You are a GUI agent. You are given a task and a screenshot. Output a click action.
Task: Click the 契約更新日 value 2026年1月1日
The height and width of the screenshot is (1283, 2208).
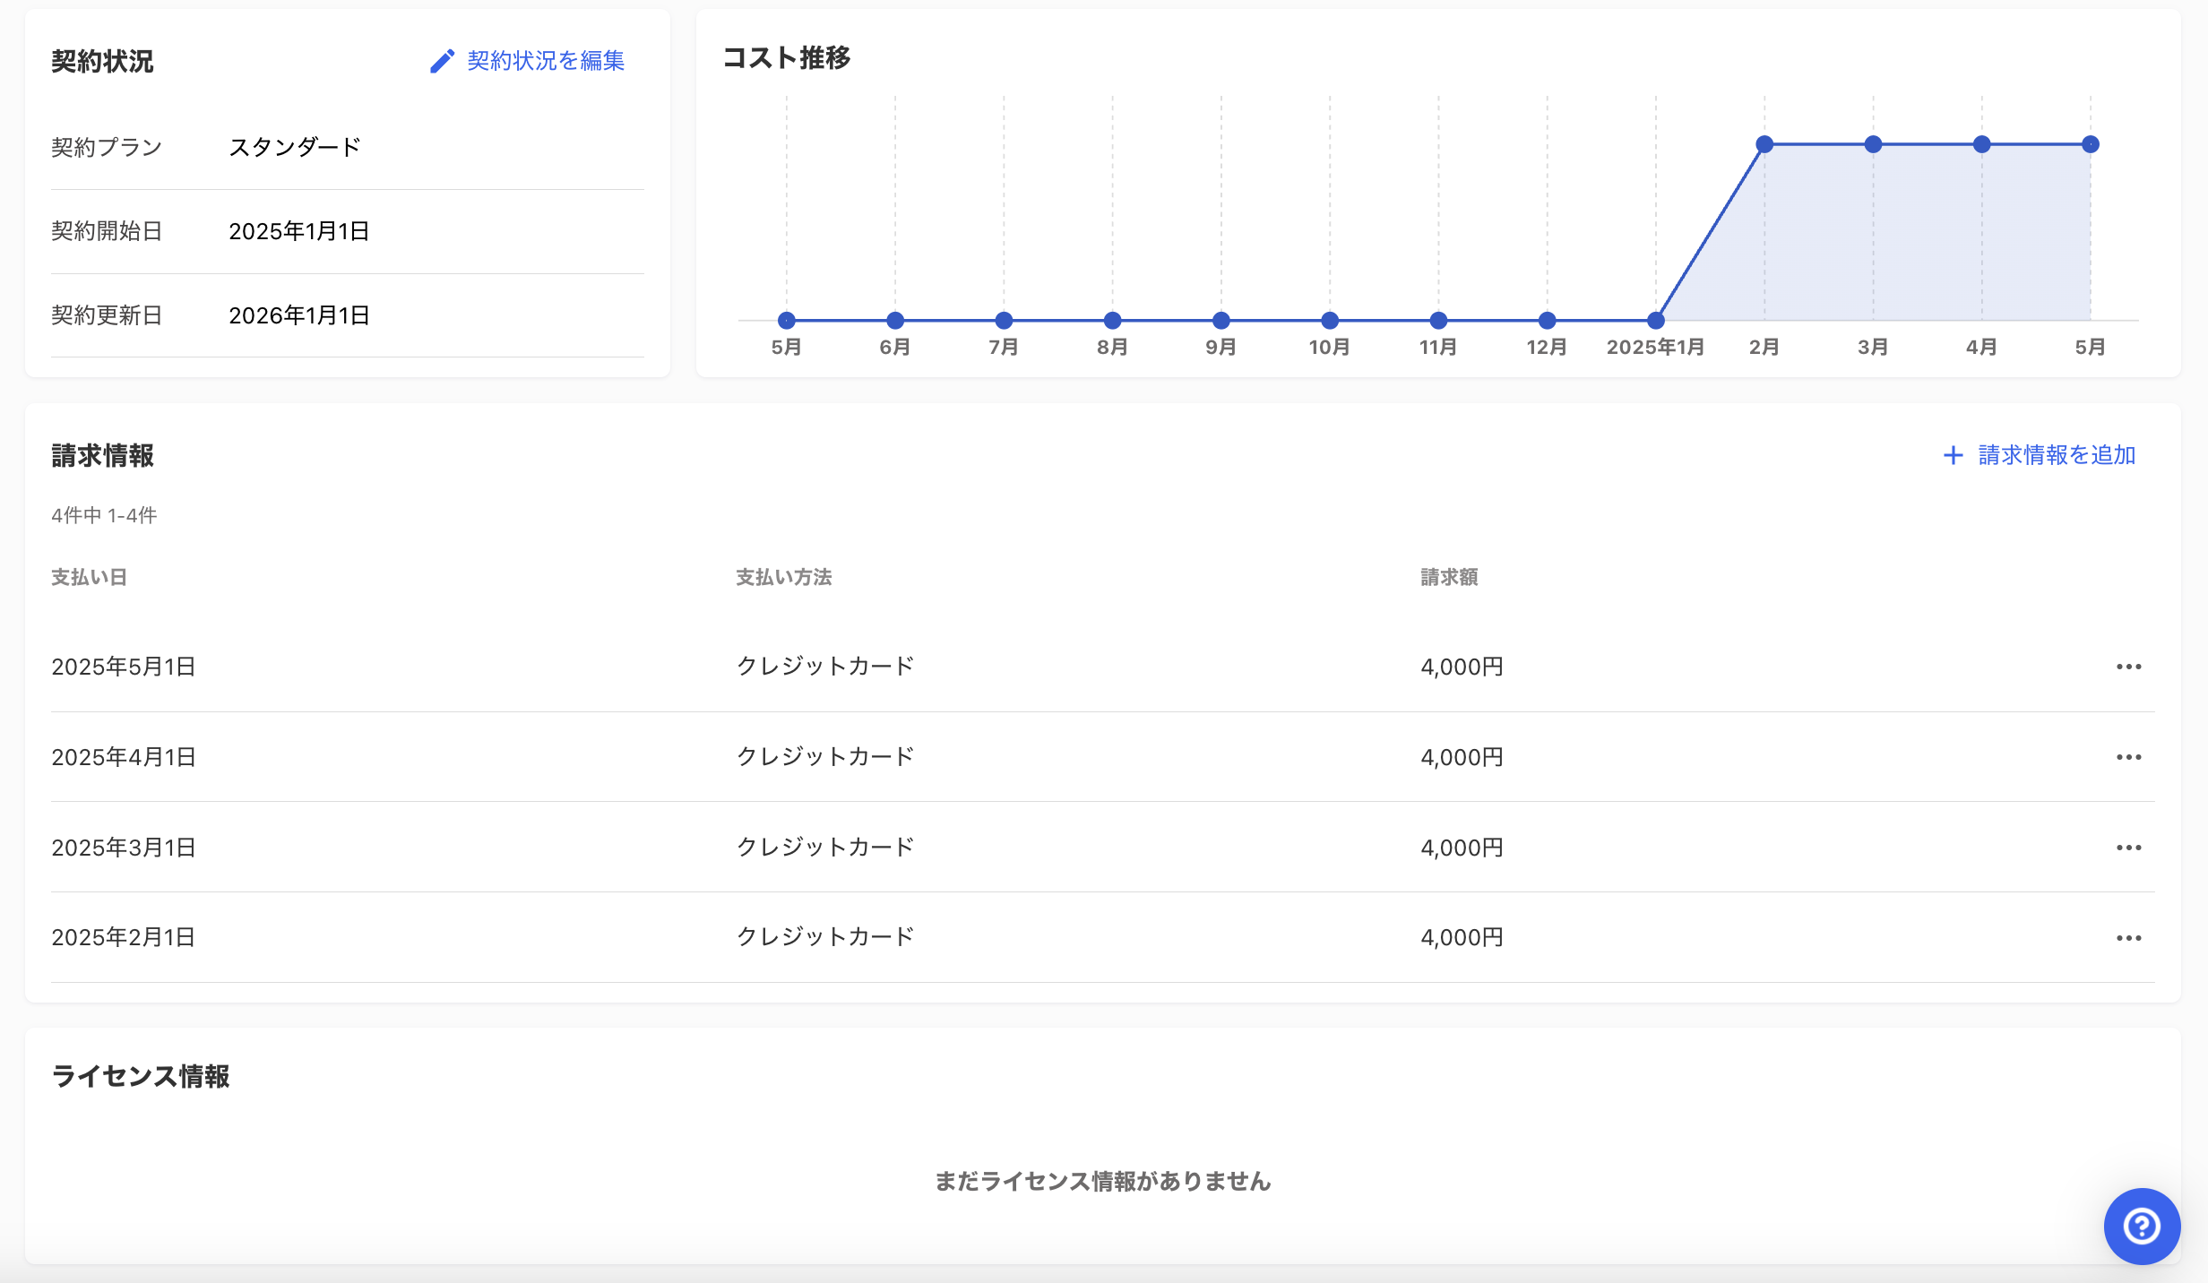click(x=299, y=315)
